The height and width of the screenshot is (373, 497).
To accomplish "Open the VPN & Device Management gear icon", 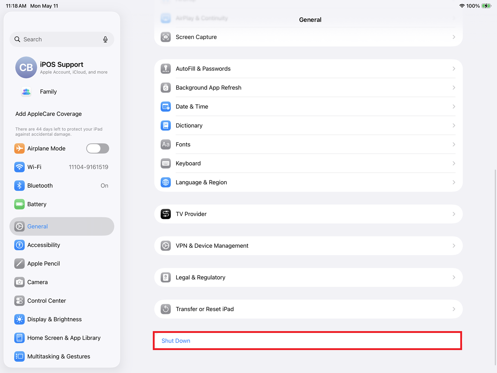I will point(166,246).
